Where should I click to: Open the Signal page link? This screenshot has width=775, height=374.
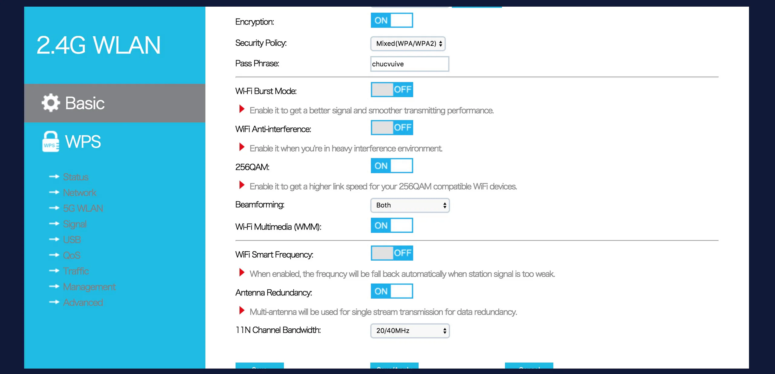(x=75, y=224)
